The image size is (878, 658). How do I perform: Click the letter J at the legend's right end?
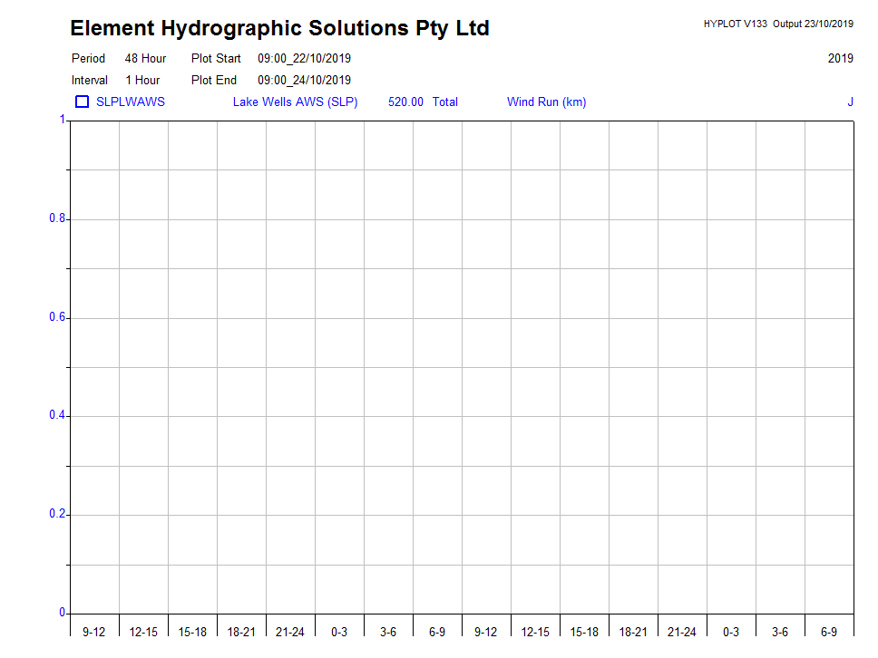pyautogui.click(x=850, y=102)
